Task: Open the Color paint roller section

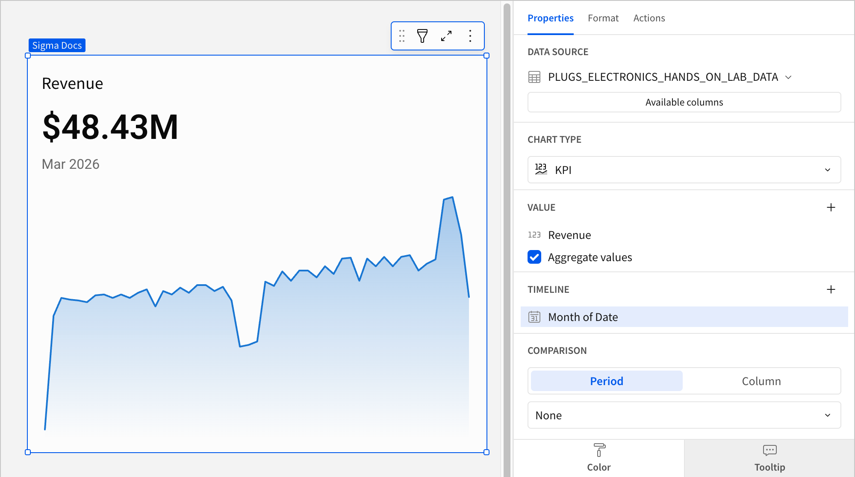Action: (598, 458)
